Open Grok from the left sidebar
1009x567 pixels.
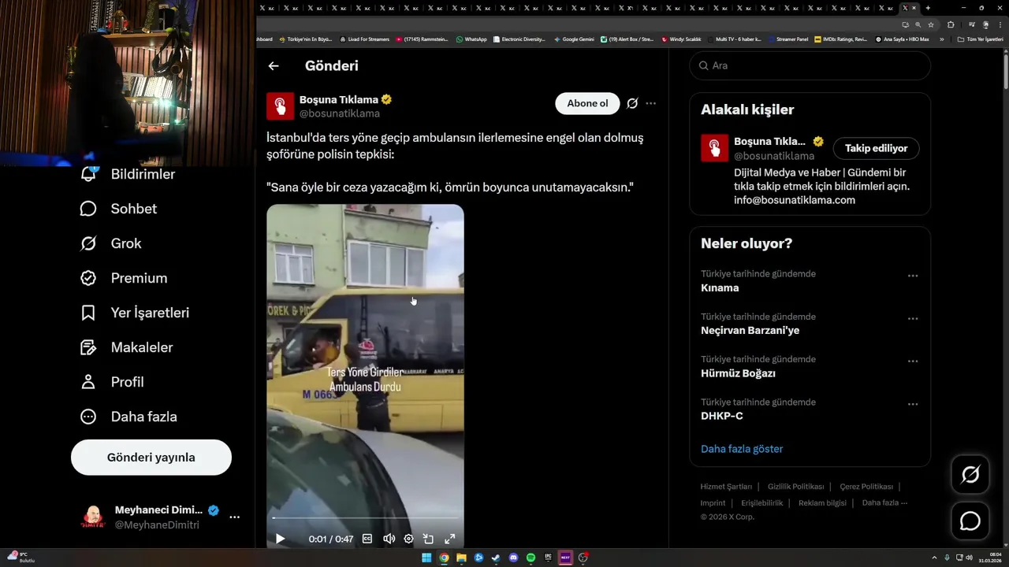[110, 243]
